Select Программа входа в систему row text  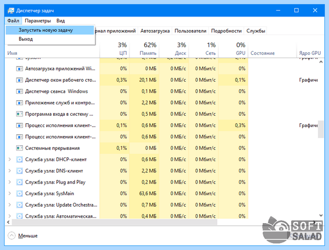click(59, 114)
